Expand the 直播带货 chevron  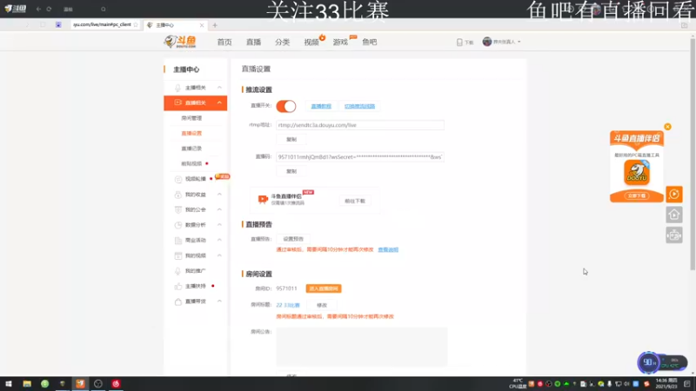coord(219,302)
